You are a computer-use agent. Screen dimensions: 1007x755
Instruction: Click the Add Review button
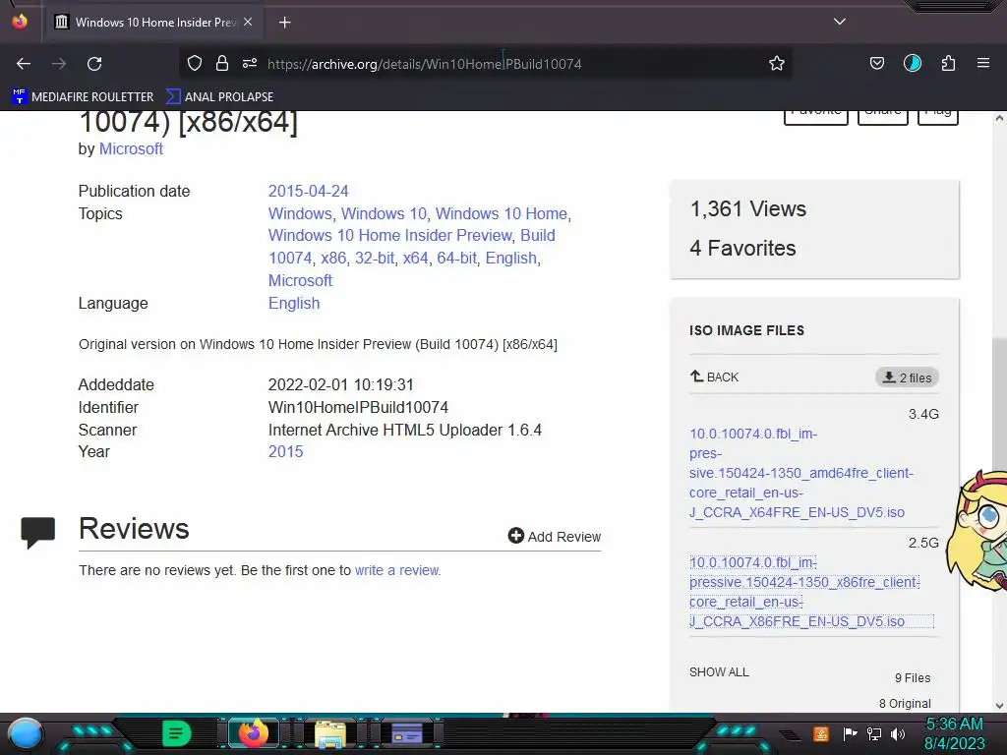click(x=555, y=536)
